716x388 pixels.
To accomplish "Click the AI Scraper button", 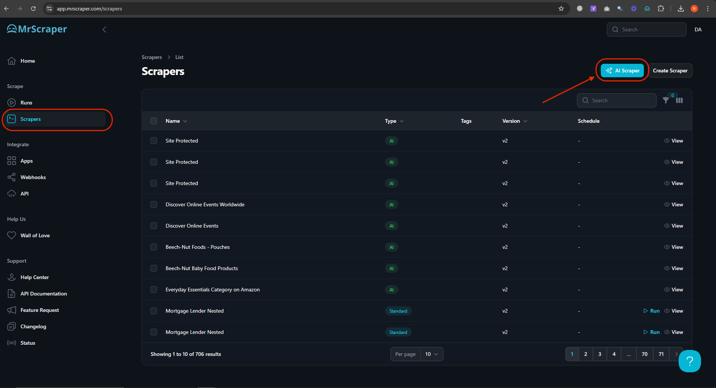I will coord(622,71).
